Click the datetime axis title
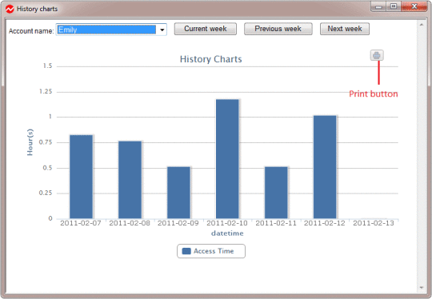This screenshot has height=299, width=432. [x=227, y=233]
